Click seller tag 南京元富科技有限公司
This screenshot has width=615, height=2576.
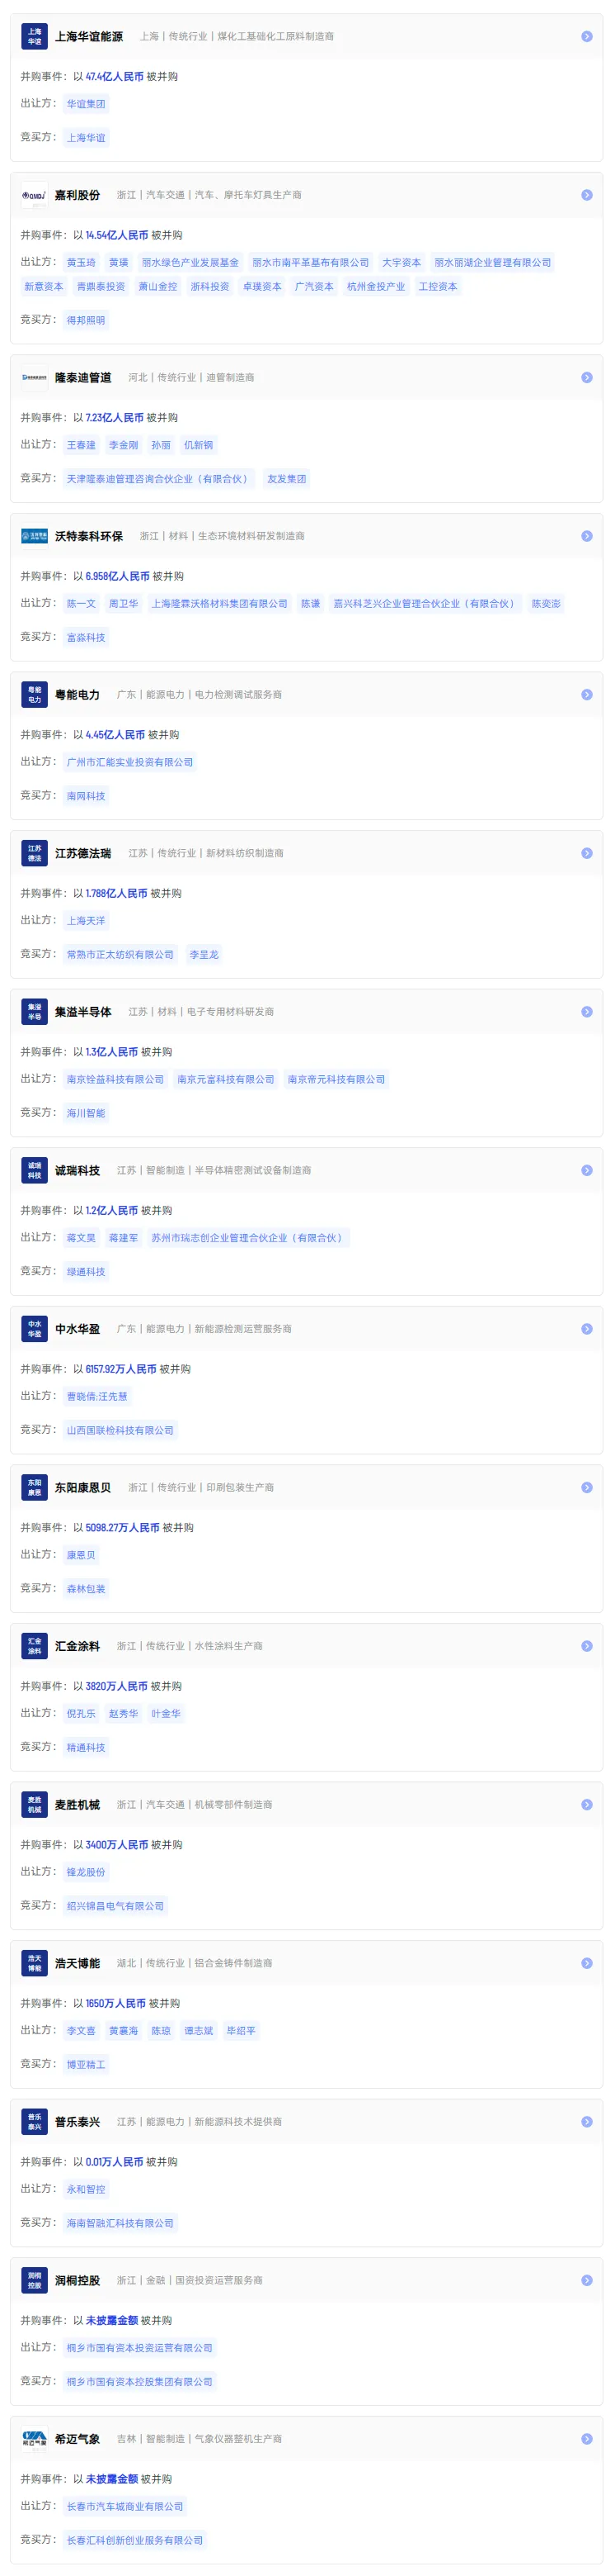click(x=226, y=1079)
